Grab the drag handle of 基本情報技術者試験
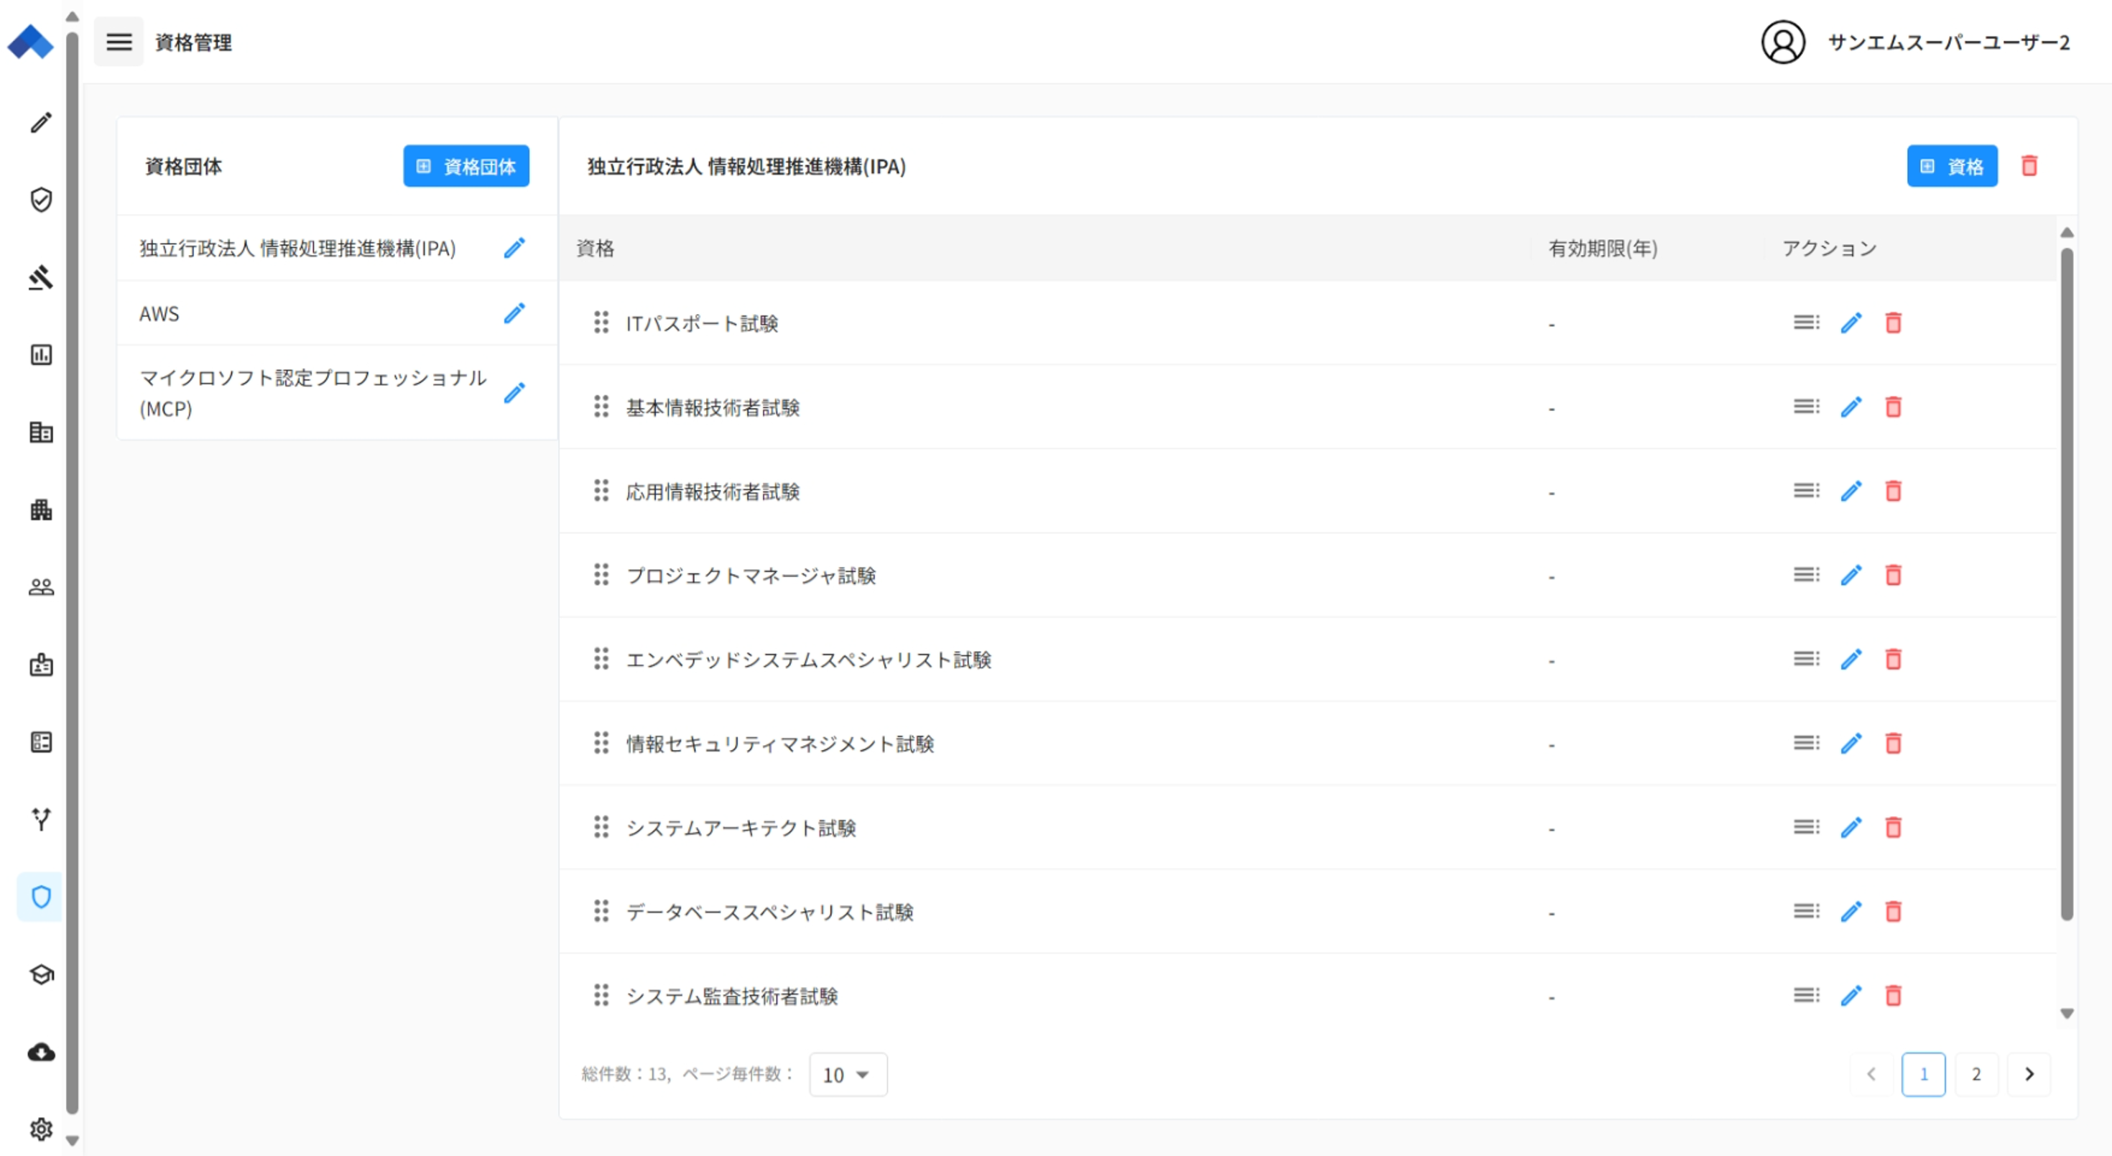Viewport: 2112px width, 1156px height. 601,407
